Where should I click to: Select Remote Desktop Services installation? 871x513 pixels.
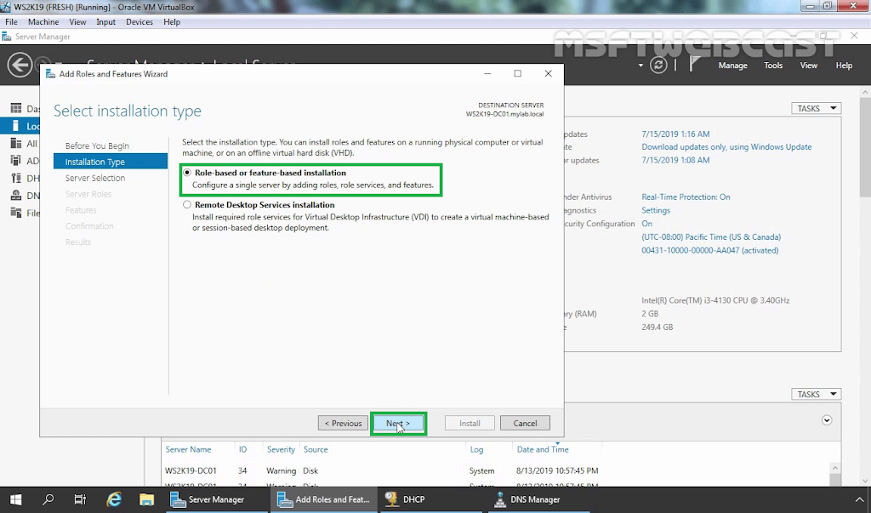187,205
